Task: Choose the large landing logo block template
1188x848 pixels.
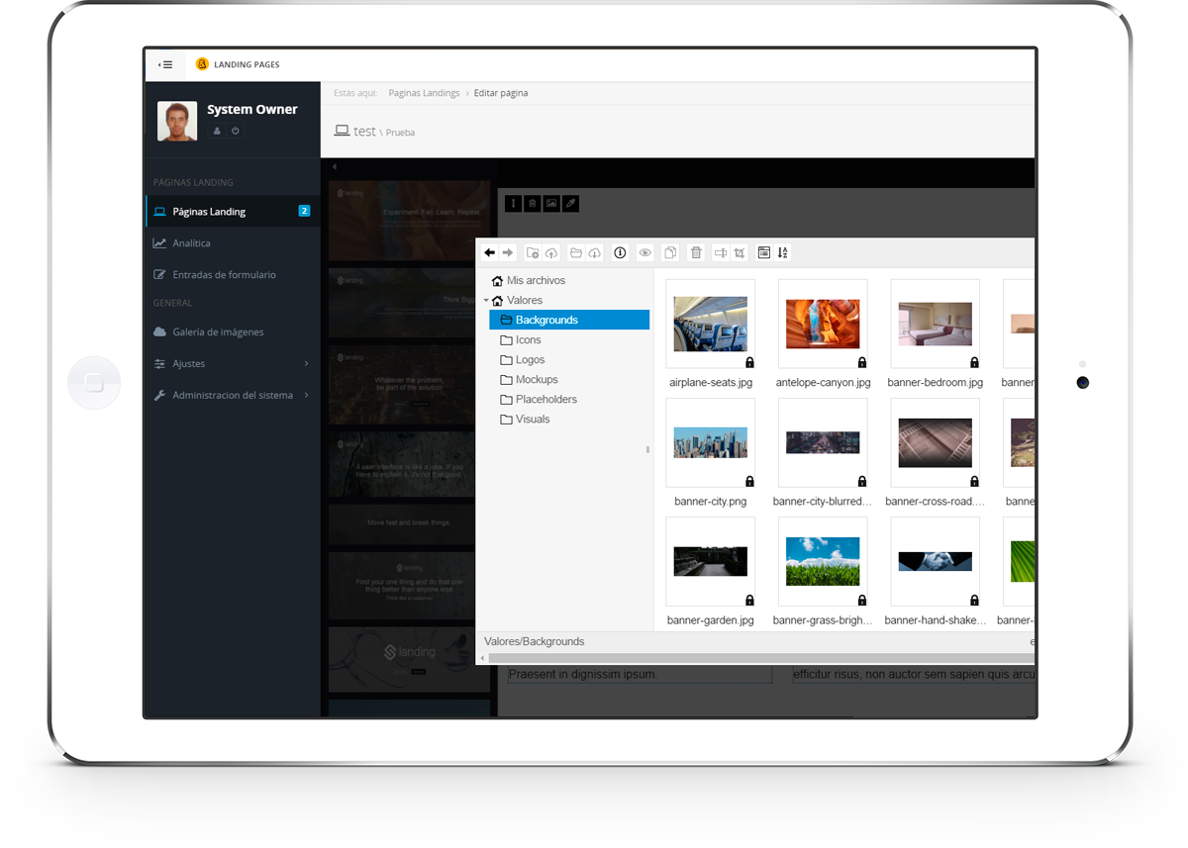Action: click(x=409, y=659)
